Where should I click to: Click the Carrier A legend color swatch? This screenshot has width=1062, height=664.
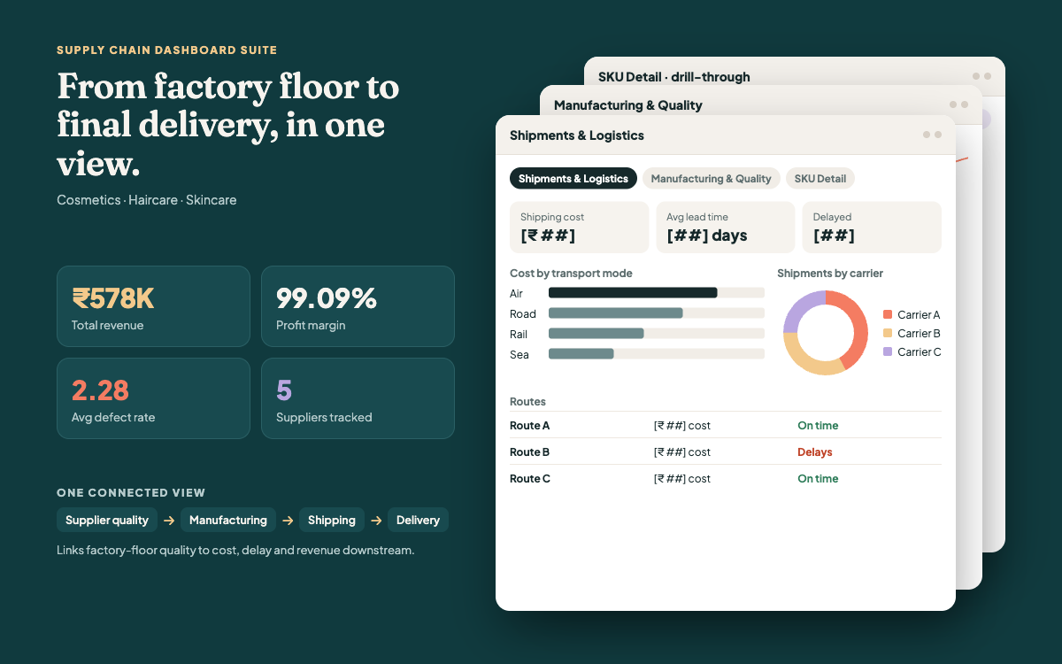[x=888, y=314]
